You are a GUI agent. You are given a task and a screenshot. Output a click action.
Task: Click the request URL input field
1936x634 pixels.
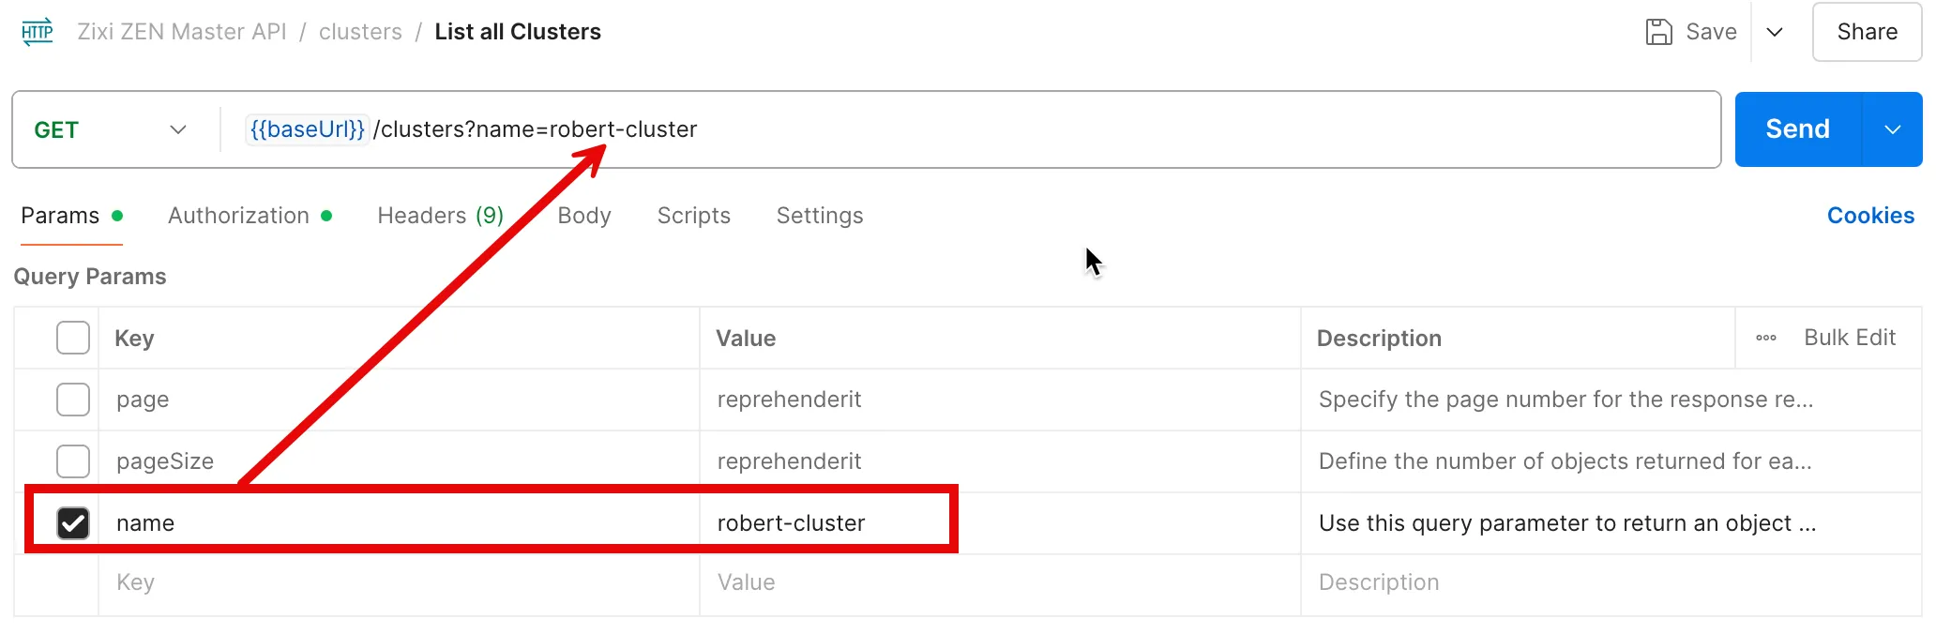(970, 129)
